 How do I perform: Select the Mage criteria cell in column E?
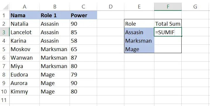(x=139, y=49)
